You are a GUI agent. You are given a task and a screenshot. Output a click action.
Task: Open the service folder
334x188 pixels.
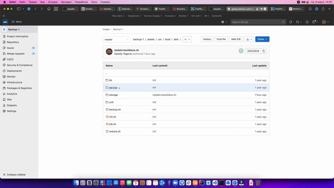coord(113,88)
